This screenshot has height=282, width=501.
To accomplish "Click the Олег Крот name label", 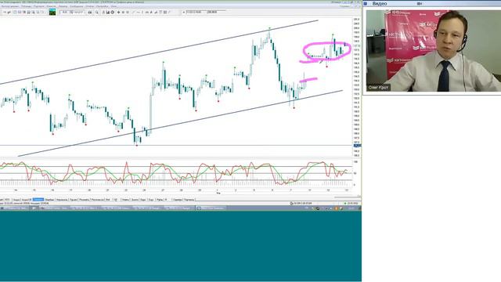I will coord(378,87).
